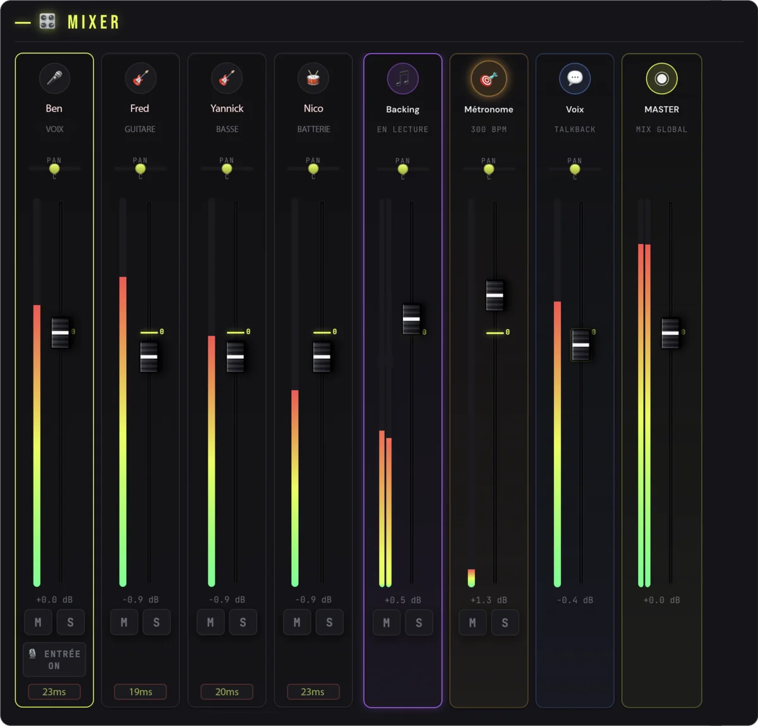
Task: Click Ben's volume fader handle
Action: (61, 332)
